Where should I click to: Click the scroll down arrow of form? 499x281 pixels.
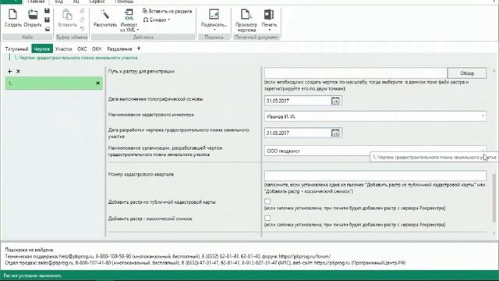click(x=494, y=233)
